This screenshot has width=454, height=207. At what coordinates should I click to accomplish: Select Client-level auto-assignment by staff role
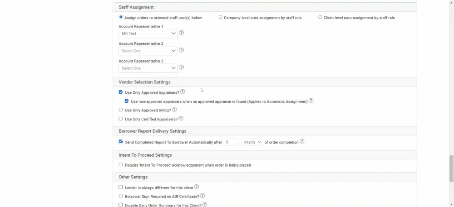click(320, 17)
